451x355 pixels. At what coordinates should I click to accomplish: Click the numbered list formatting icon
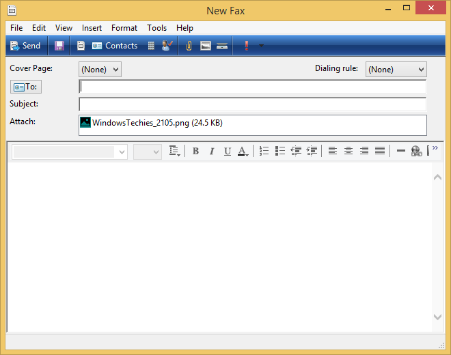pos(264,151)
